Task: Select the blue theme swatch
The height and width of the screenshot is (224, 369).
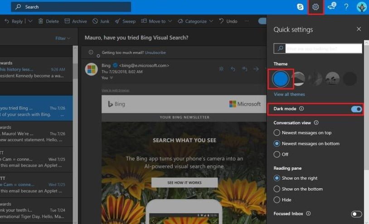Action: (281, 79)
